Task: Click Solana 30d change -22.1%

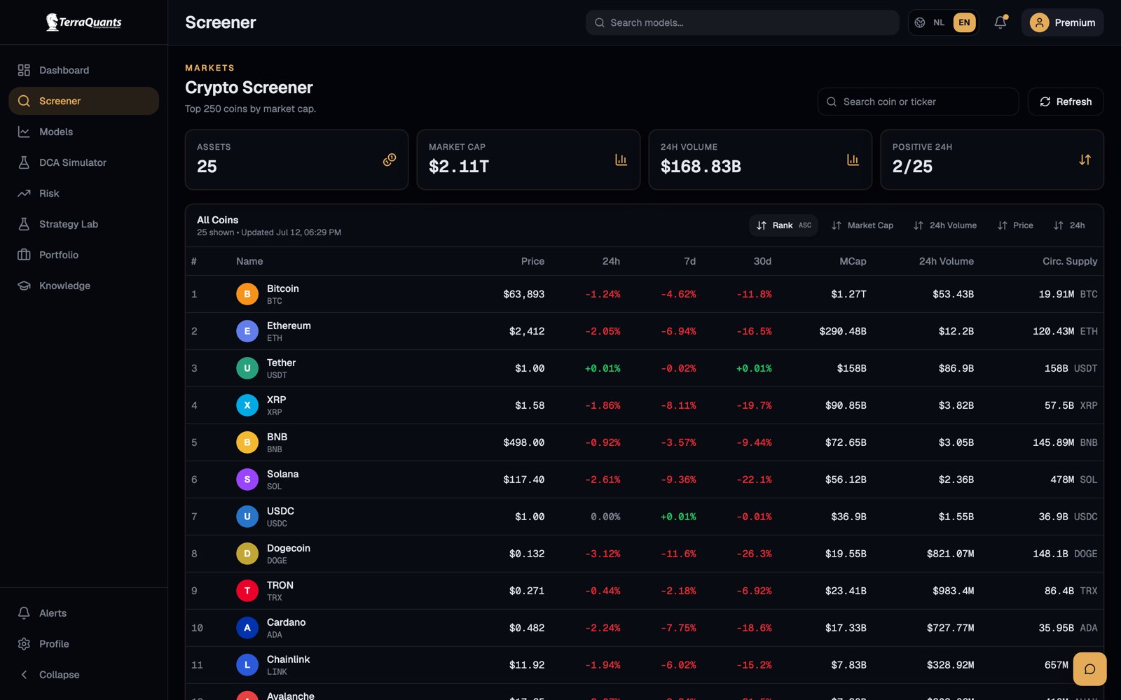Action: pyautogui.click(x=754, y=479)
